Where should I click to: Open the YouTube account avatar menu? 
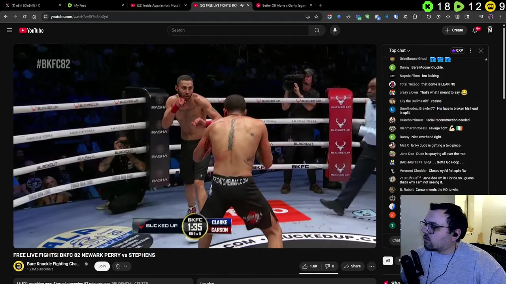pyautogui.click(x=490, y=30)
